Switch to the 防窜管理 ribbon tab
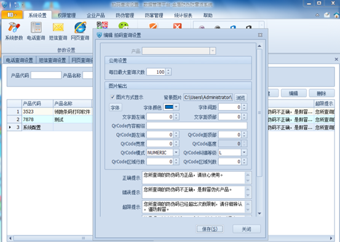The width and height of the screenshot is (340, 242). coord(154,15)
